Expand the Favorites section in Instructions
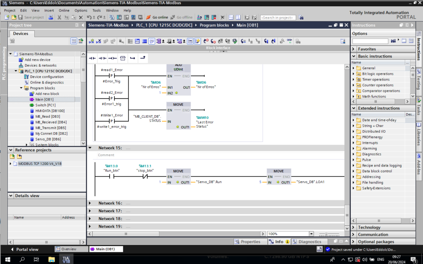The image size is (423, 264). [354, 49]
